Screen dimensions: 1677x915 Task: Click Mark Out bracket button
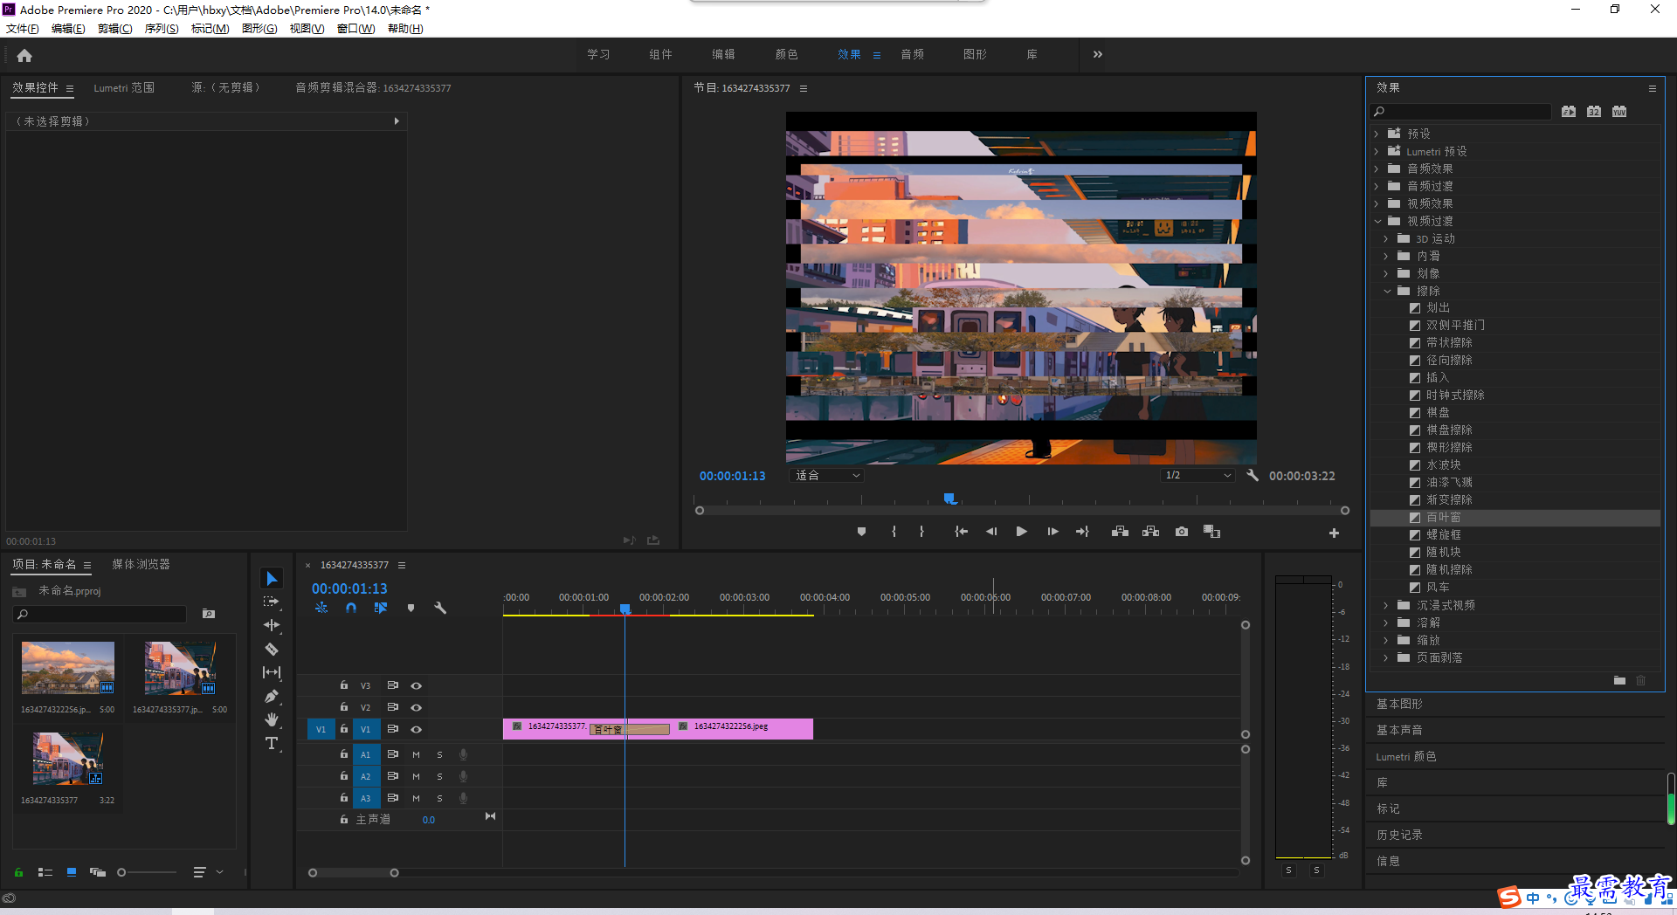(921, 532)
